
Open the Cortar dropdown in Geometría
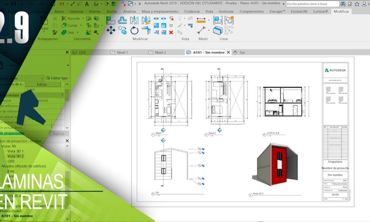pos(80,26)
